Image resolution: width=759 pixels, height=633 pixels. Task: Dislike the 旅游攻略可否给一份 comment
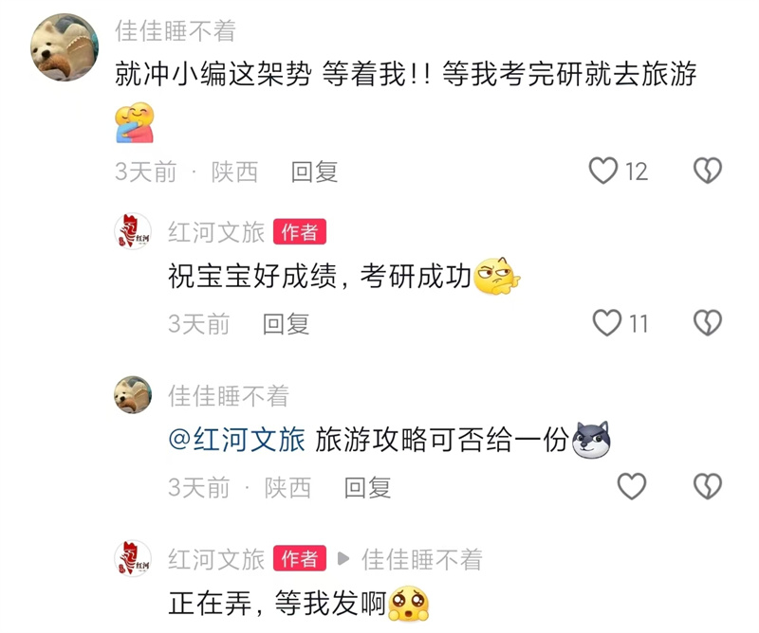(x=707, y=486)
